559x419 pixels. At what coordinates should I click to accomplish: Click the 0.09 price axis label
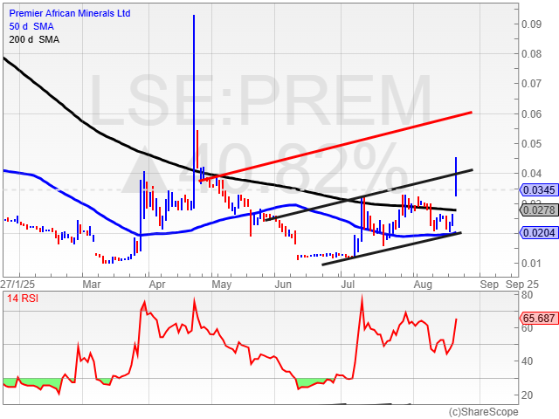pyautogui.click(x=531, y=24)
